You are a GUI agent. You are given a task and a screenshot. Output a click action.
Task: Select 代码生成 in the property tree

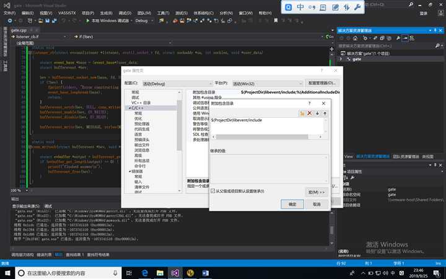coord(142,129)
